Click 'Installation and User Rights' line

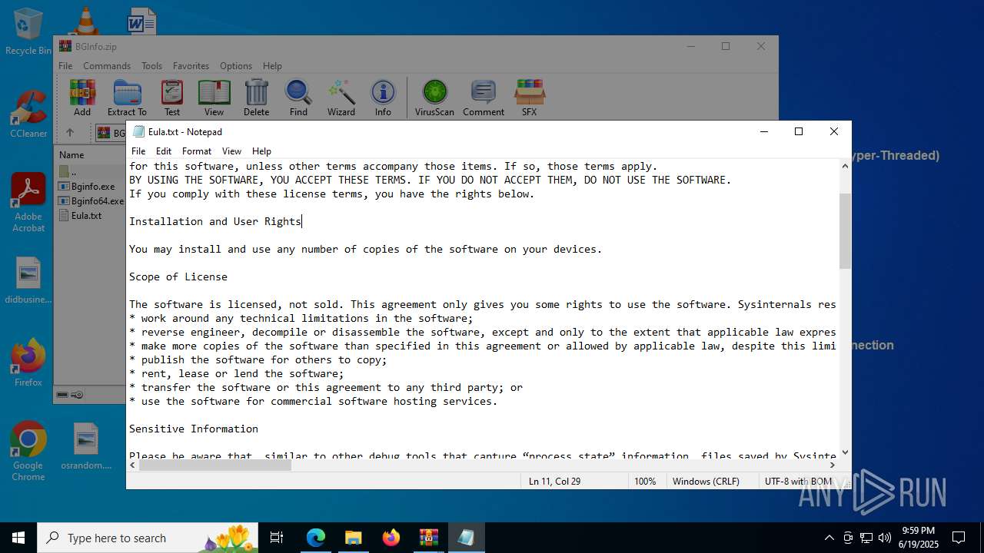[x=215, y=221]
